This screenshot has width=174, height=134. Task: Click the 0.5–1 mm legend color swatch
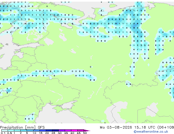click(x=11, y=130)
